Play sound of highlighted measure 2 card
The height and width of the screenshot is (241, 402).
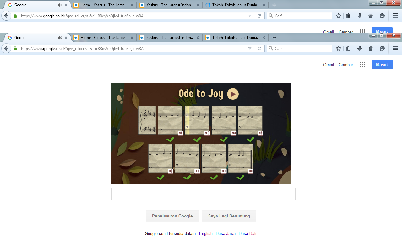click(207, 133)
